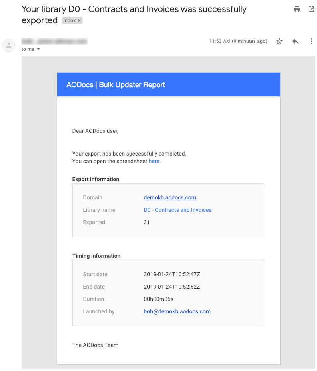Click the Duration value 00h00m05s

158,299
